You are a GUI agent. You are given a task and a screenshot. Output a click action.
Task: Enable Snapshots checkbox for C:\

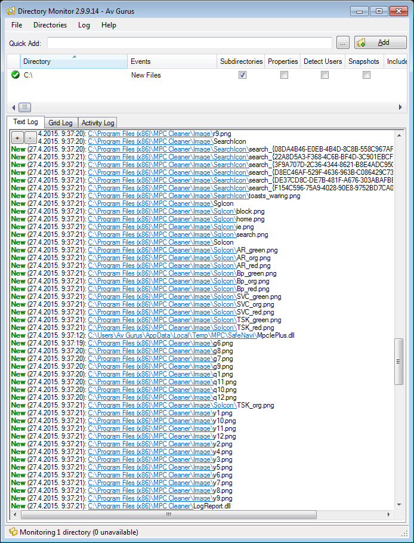point(367,75)
